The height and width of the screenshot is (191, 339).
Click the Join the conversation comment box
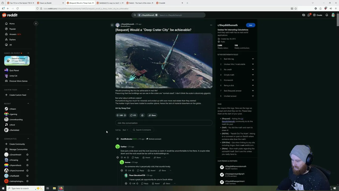tap(164, 123)
